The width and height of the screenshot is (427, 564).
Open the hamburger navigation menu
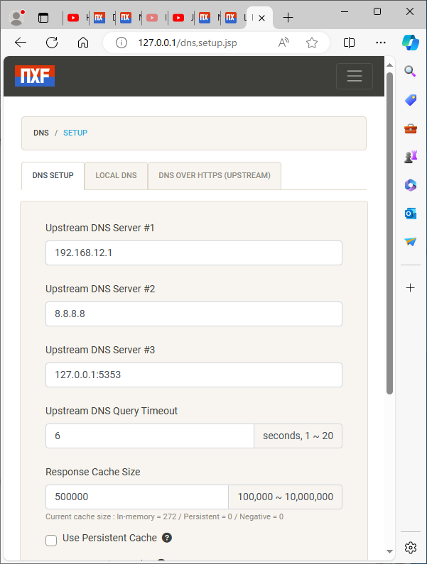[x=354, y=77]
